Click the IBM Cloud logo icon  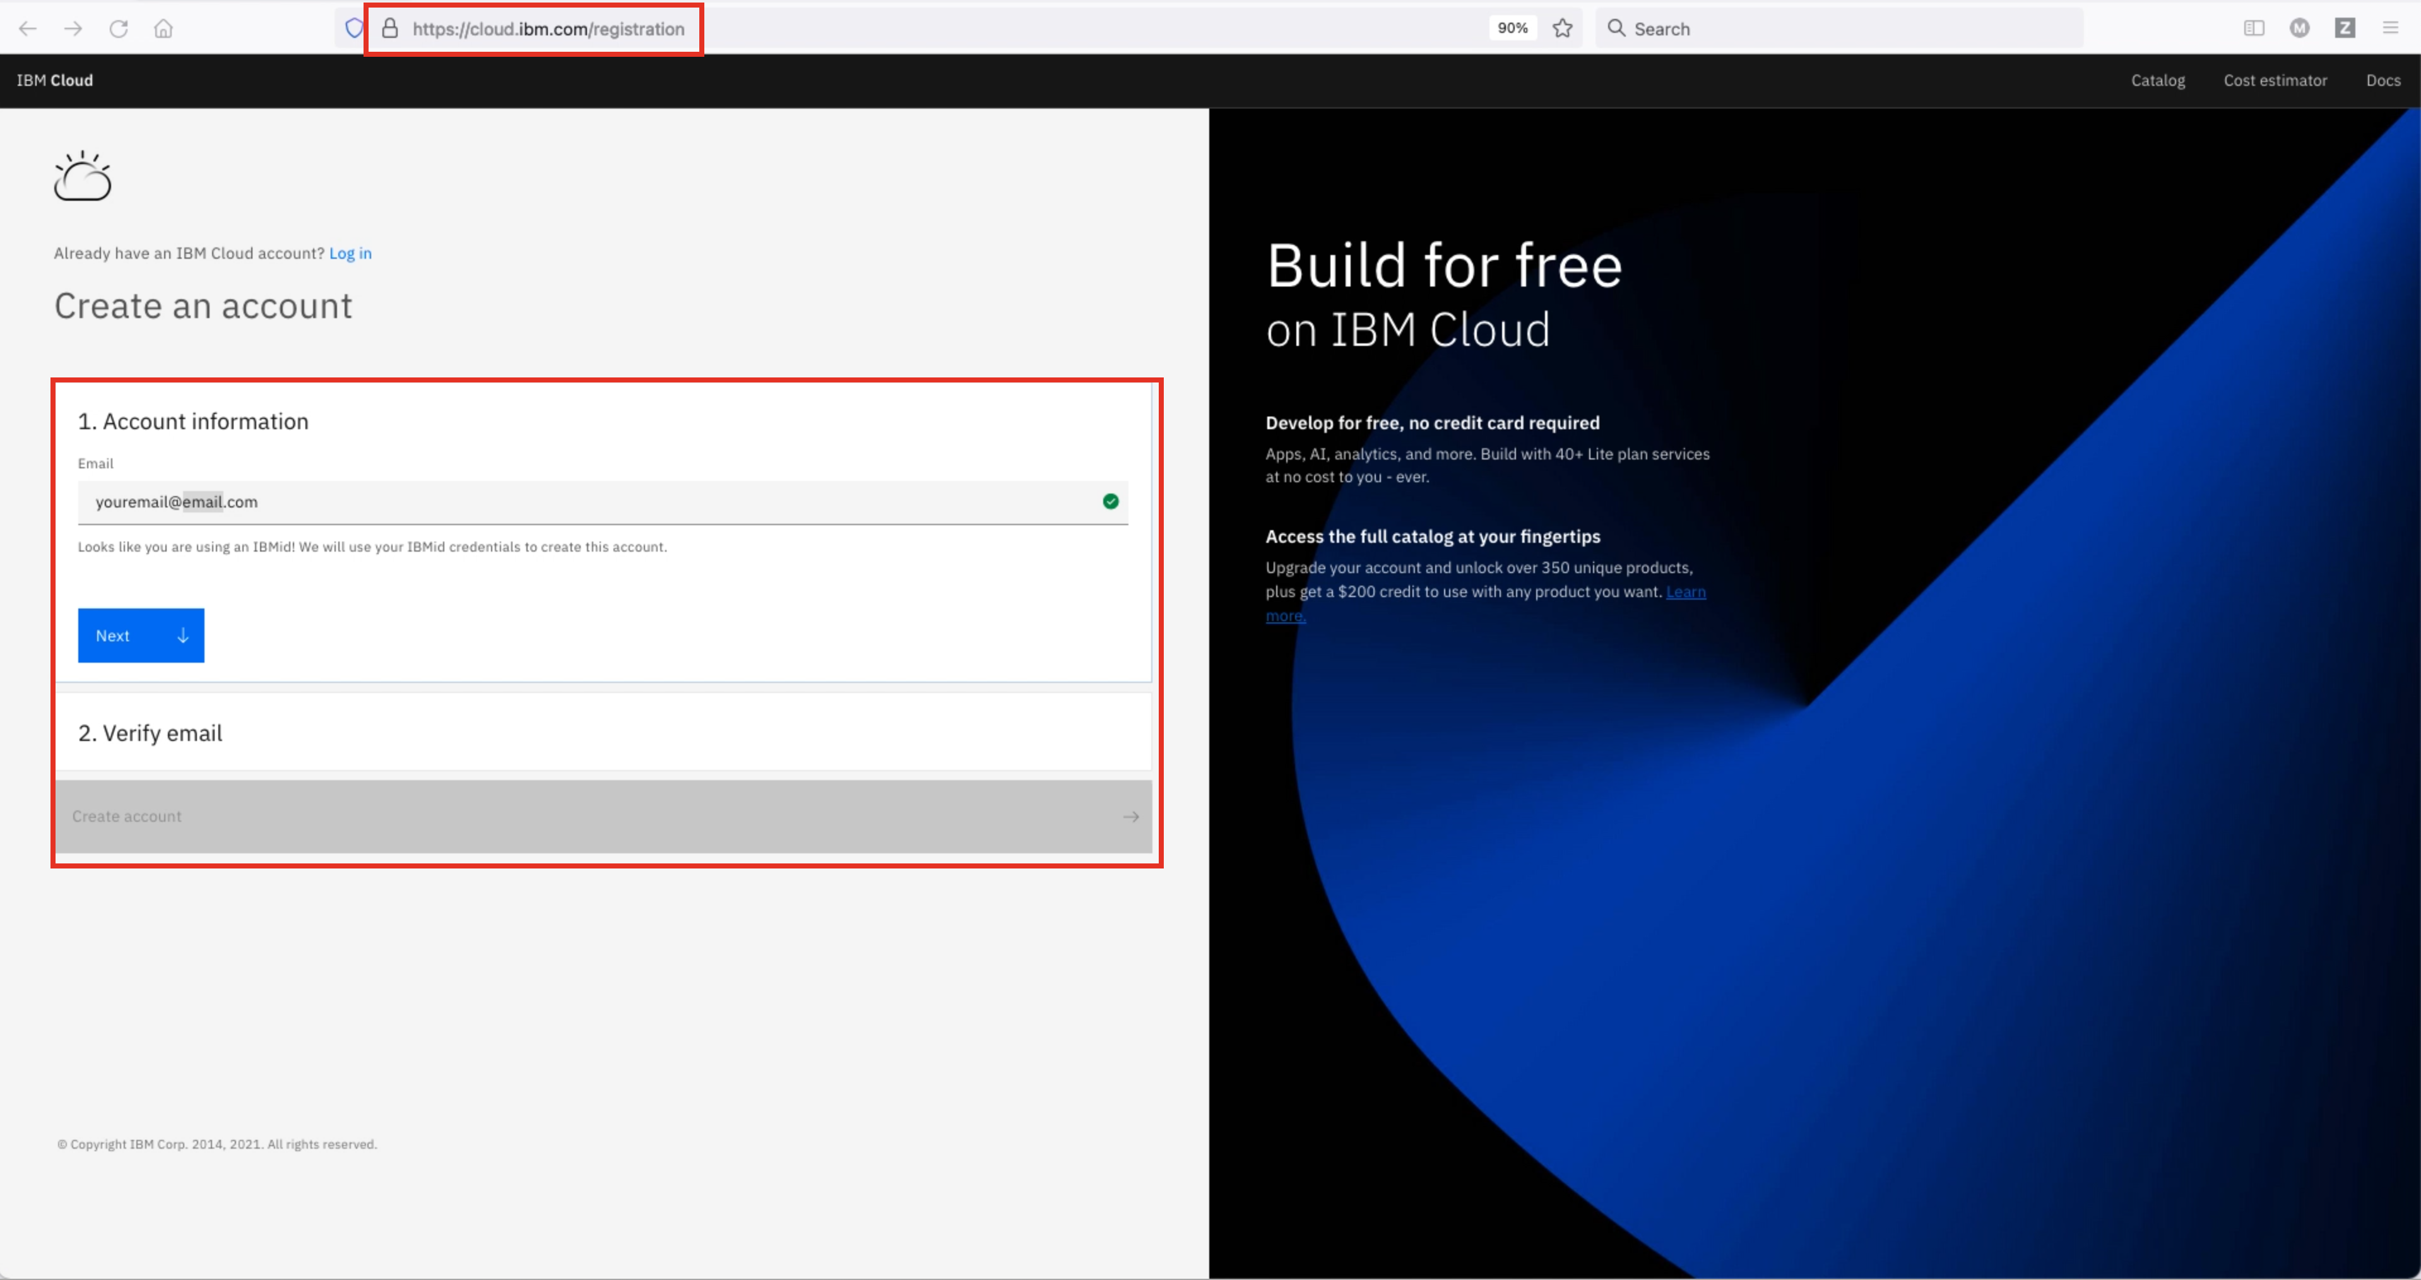(x=83, y=175)
